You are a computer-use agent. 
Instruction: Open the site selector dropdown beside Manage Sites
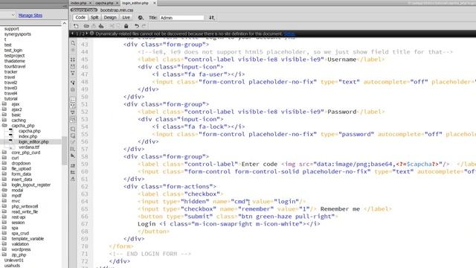tap(13, 15)
